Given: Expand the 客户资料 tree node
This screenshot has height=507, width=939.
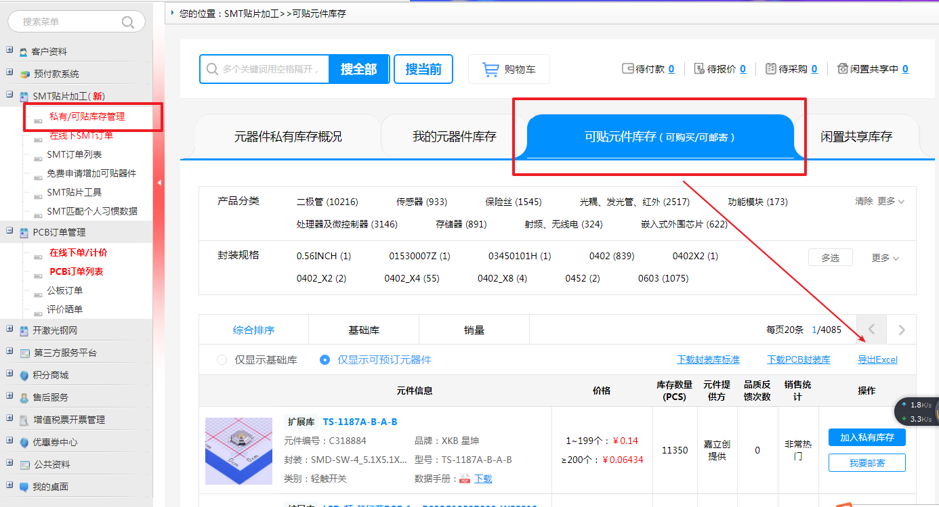Looking at the screenshot, I should coord(9,51).
